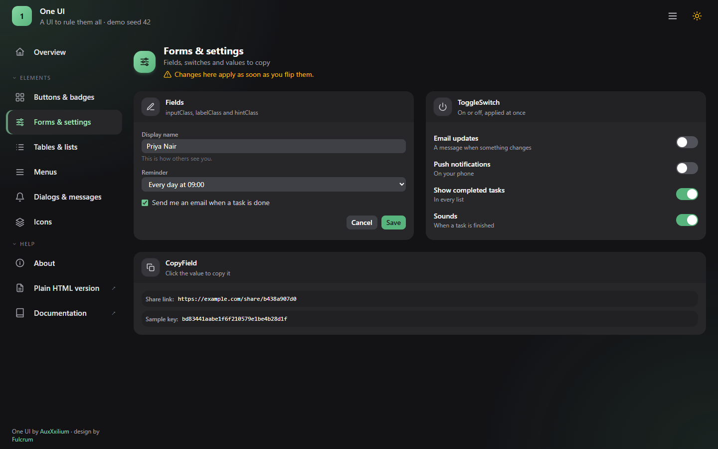
Task: Click the About info icon
Action: pyautogui.click(x=20, y=263)
